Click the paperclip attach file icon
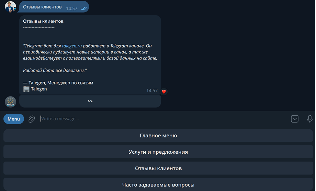This screenshot has width=316, height=191. [32, 119]
